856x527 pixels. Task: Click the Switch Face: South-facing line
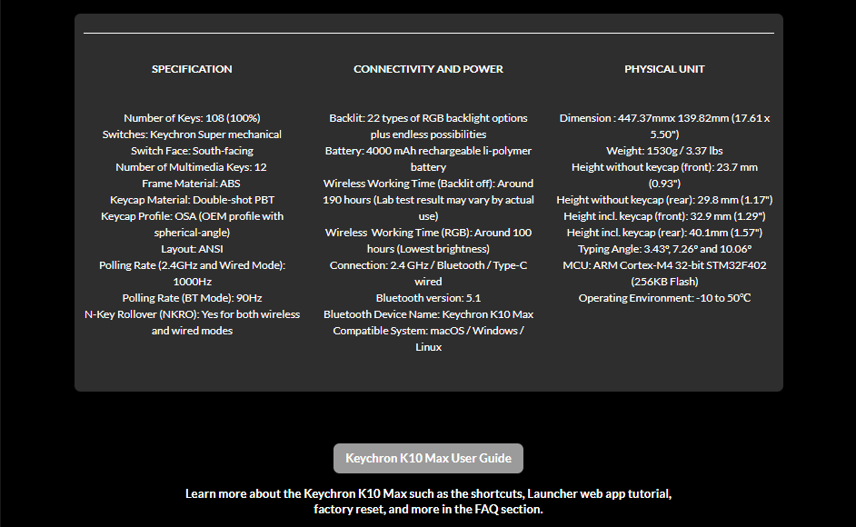pos(192,151)
